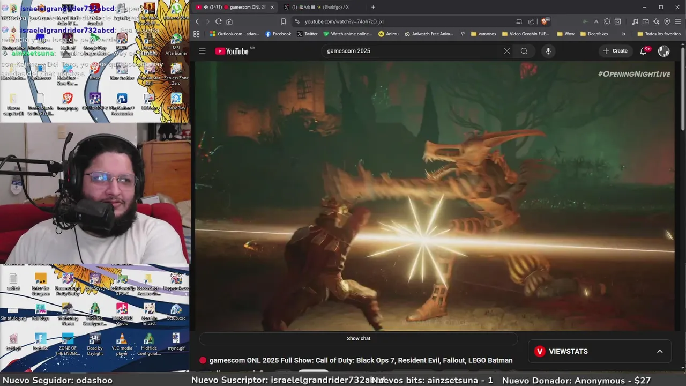The height and width of the screenshot is (386, 686).
Task: Click the VIEWSTATS panel header
Action: [600, 351]
